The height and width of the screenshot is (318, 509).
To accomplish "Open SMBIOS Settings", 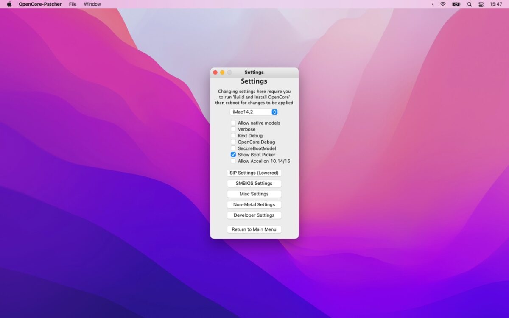I will tap(254, 183).
